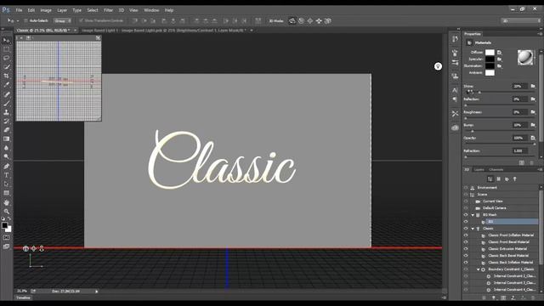
Task: Open the Properties panel flyout menu
Action: click(x=540, y=34)
